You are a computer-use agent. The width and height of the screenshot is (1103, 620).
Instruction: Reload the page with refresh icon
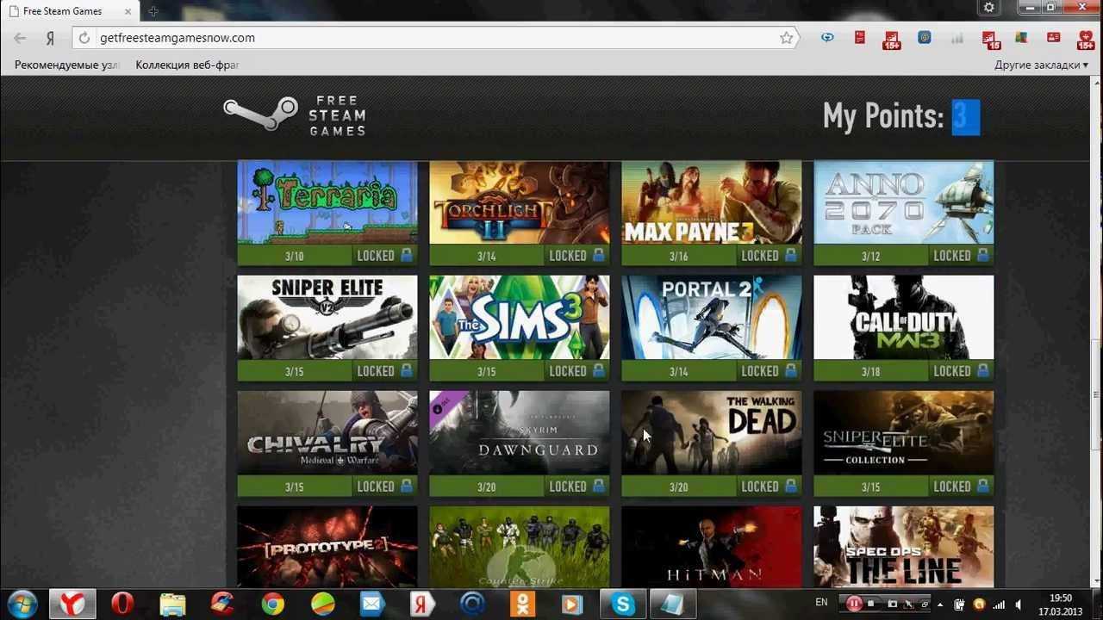click(84, 38)
